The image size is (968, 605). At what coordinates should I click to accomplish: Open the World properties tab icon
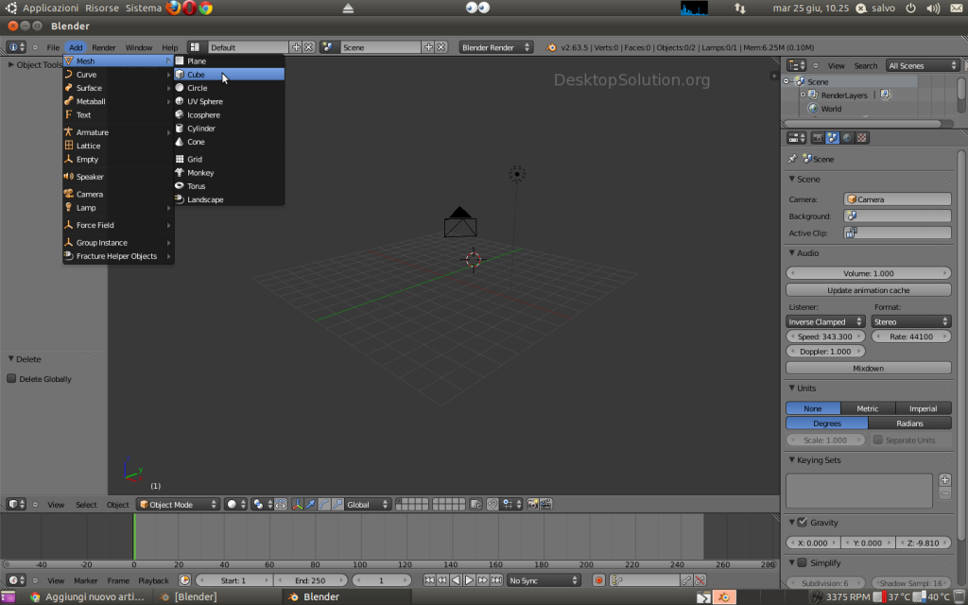847,138
